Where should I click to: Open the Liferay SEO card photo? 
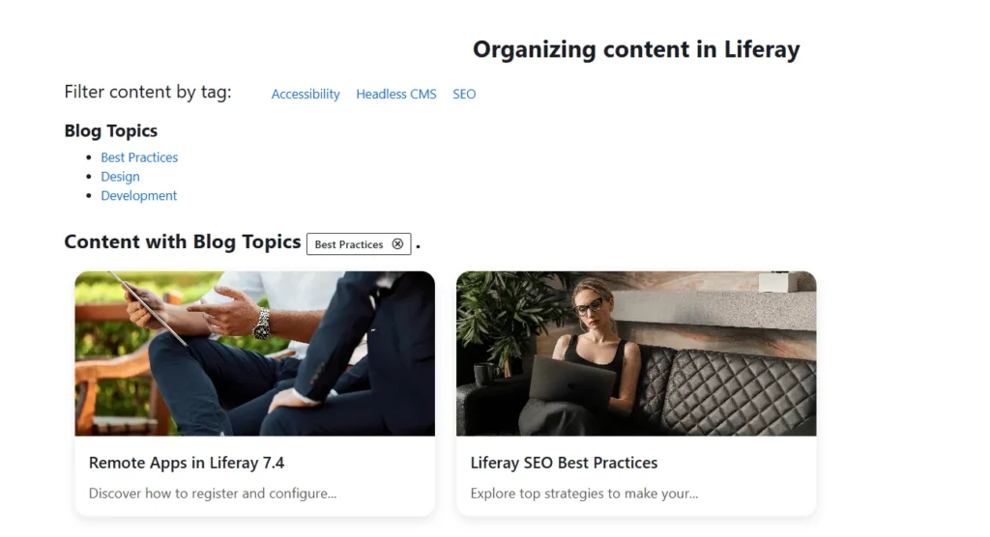636,353
